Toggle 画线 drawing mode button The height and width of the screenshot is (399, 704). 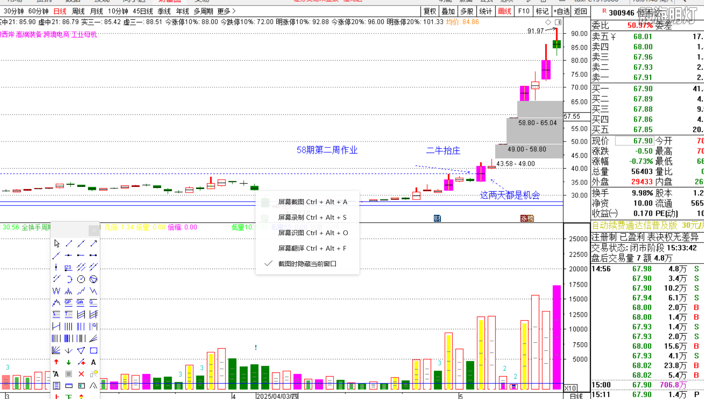504,11
